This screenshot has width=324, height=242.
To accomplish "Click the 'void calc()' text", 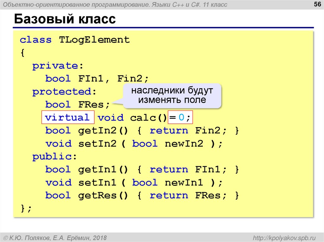I will [132, 118].
